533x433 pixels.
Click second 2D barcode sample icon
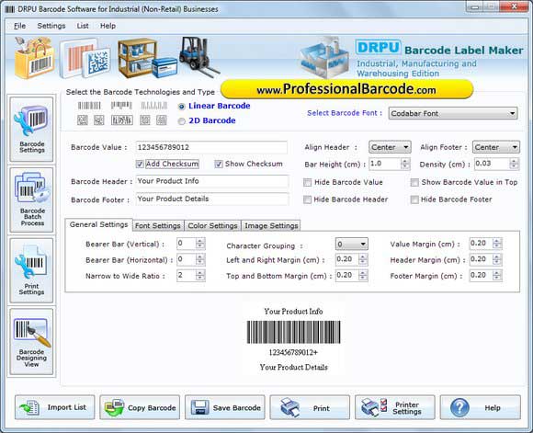pyautogui.click(x=99, y=120)
